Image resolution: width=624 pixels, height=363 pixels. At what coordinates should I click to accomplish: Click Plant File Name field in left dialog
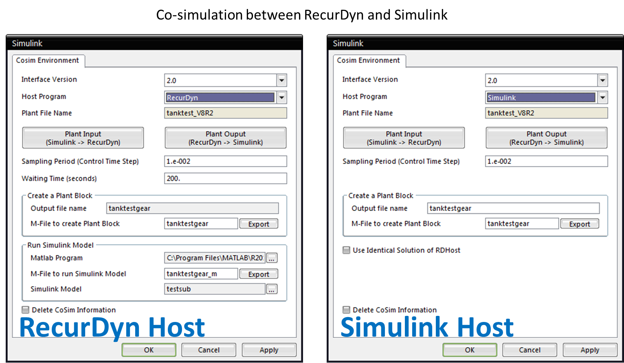[x=226, y=113]
